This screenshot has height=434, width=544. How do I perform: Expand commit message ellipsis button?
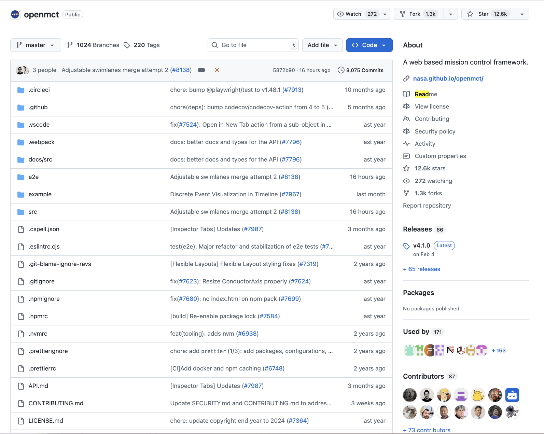pos(201,70)
